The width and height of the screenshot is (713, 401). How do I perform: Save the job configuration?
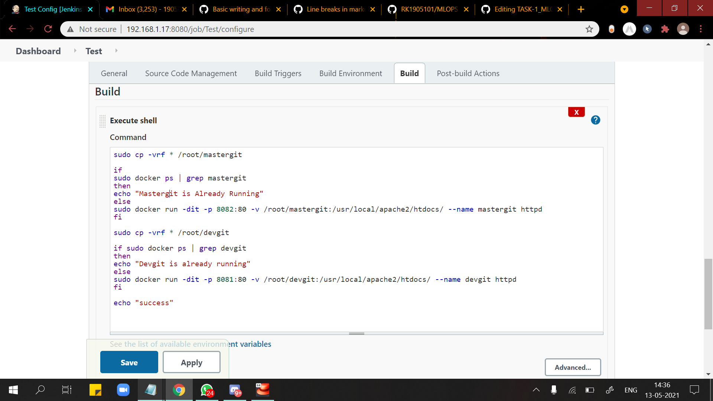tap(129, 362)
